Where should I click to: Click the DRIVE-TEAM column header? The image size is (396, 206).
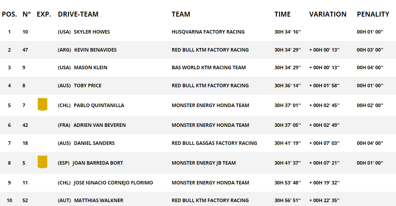[78, 14]
